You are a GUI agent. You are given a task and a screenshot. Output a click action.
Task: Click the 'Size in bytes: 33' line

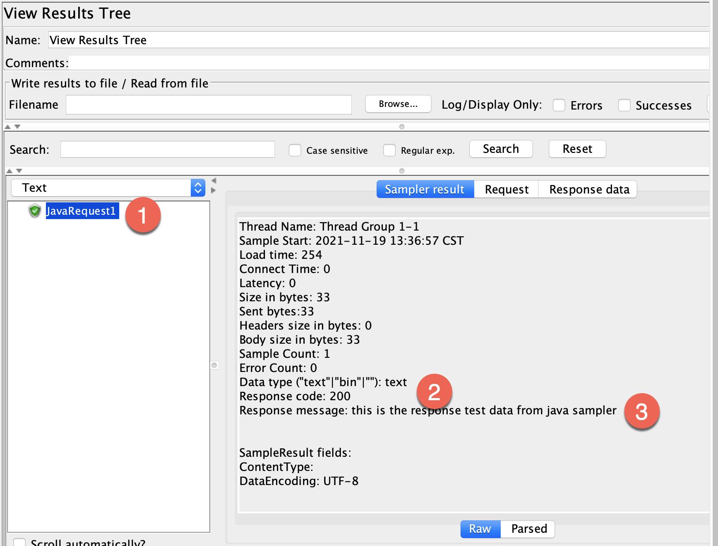point(285,297)
